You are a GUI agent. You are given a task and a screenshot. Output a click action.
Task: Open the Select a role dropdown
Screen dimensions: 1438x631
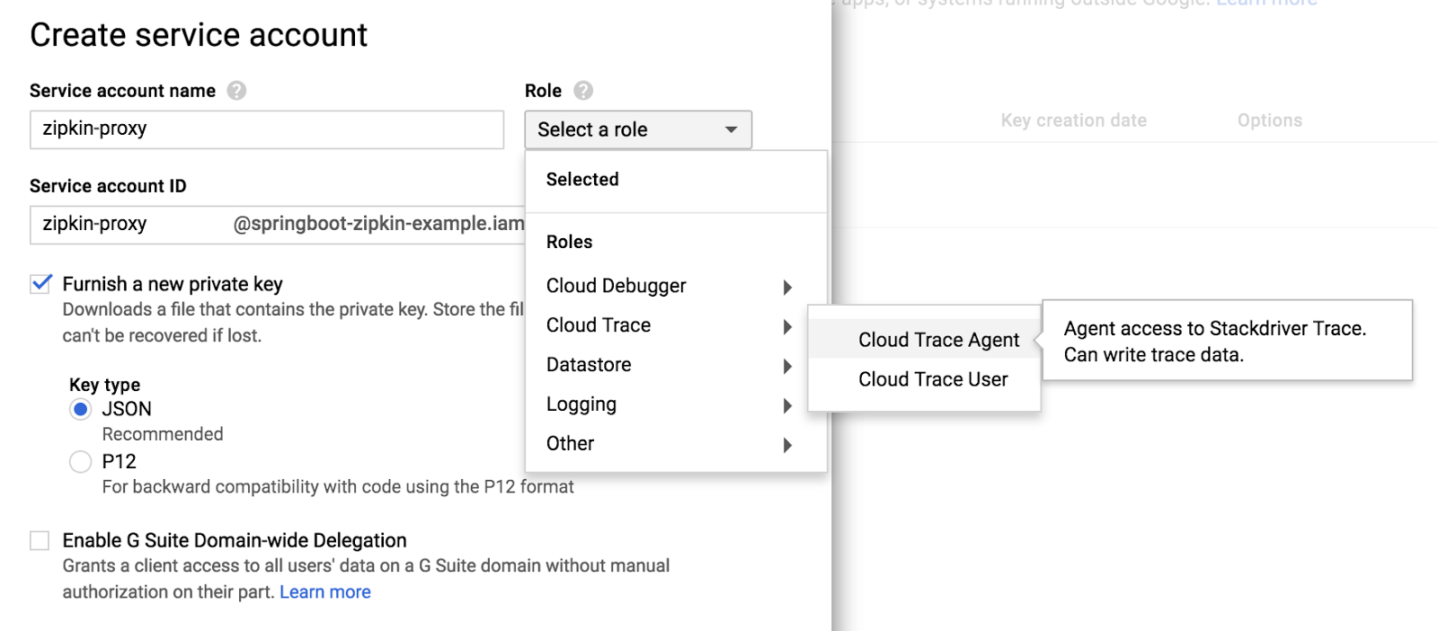(638, 129)
